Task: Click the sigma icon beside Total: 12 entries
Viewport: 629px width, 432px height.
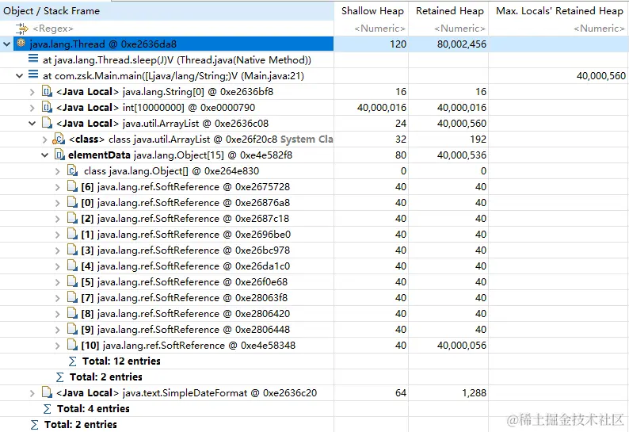Action: pyautogui.click(x=72, y=361)
